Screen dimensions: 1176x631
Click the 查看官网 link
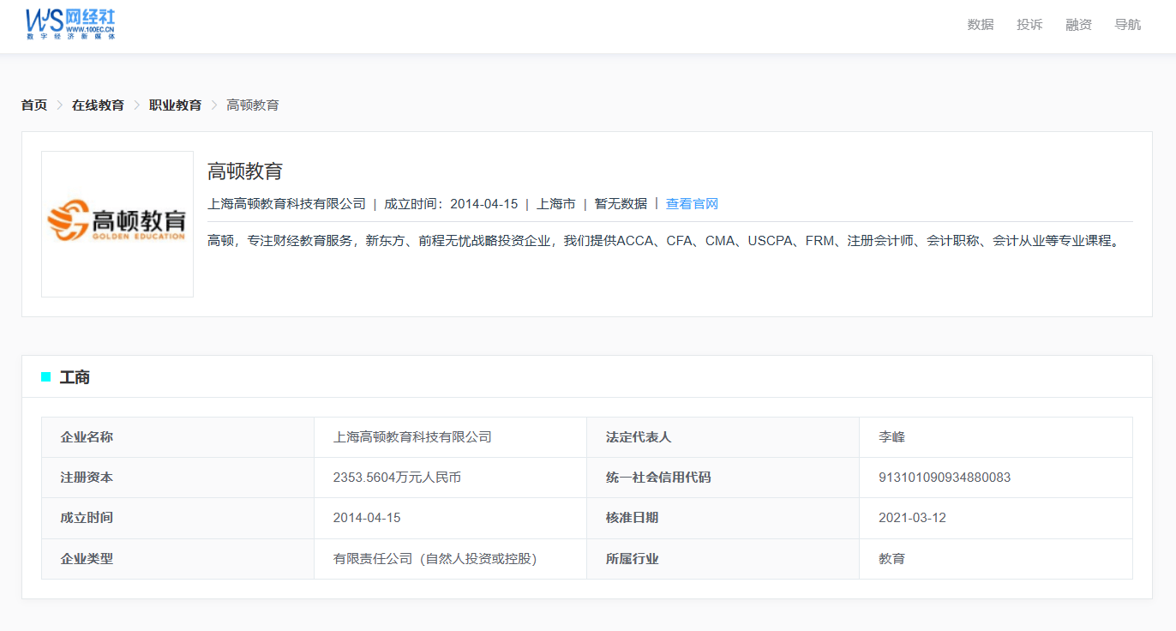692,204
